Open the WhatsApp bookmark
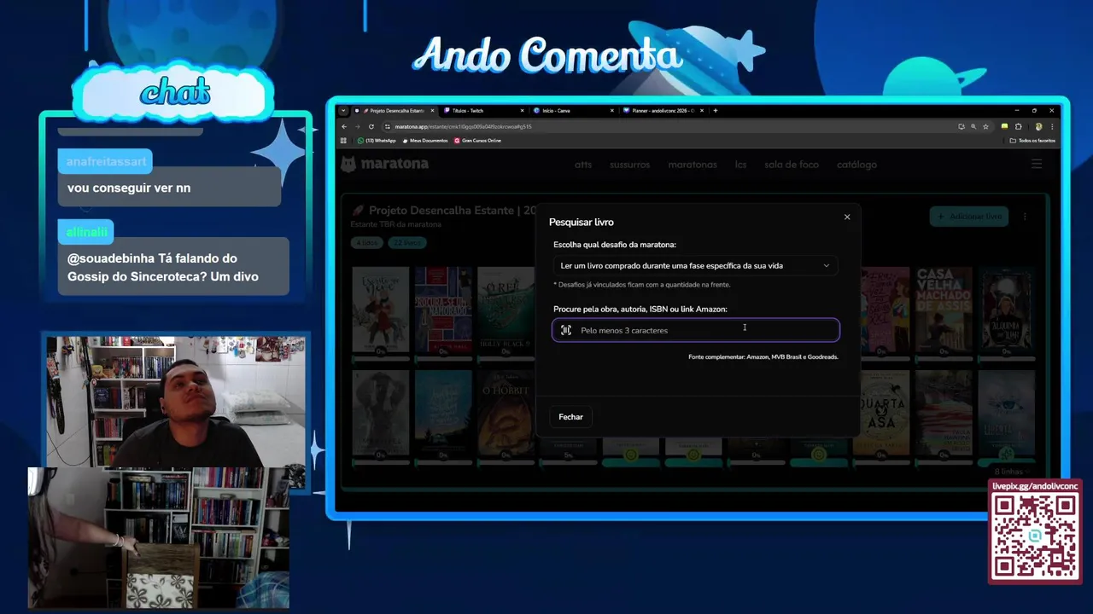Image resolution: width=1093 pixels, height=614 pixels. coord(377,141)
